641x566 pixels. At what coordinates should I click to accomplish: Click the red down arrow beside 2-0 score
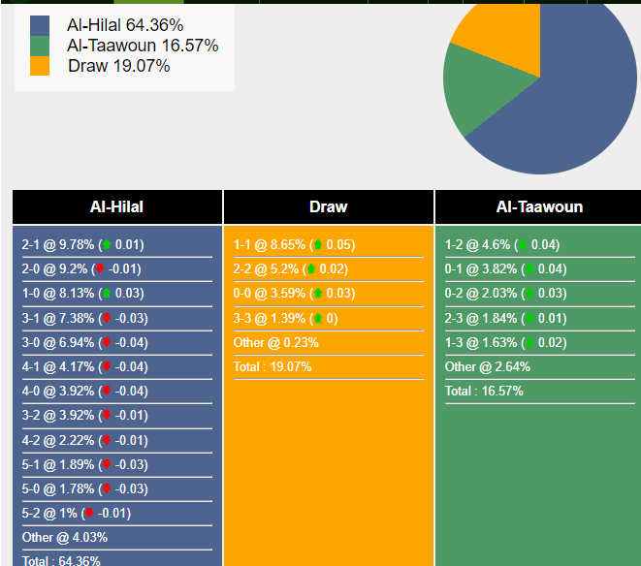click(99, 269)
